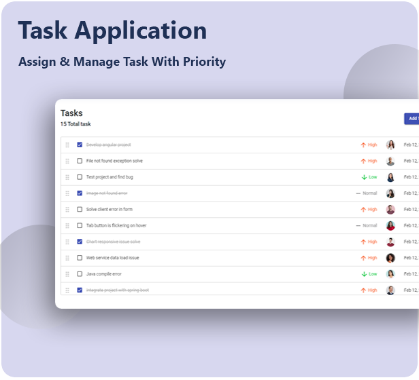Uncheck the 'Chart responsive issue solve' checkbox
419x380 pixels.
(x=80, y=242)
